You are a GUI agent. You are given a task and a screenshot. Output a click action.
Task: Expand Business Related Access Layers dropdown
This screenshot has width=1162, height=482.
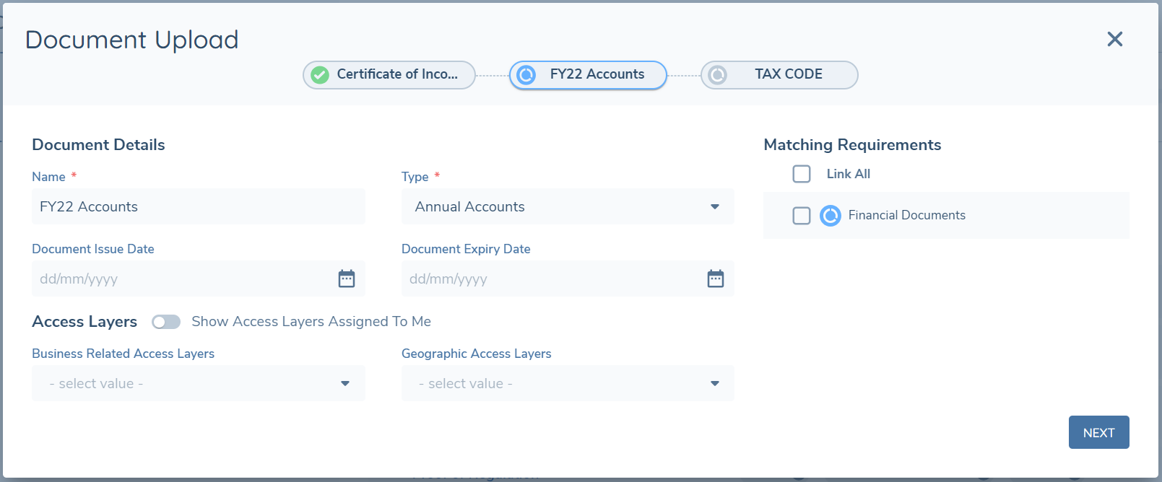(x=199, y=383)
